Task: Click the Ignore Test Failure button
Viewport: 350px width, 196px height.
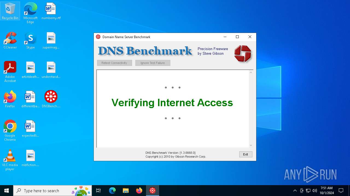Action: coord(153,63)
